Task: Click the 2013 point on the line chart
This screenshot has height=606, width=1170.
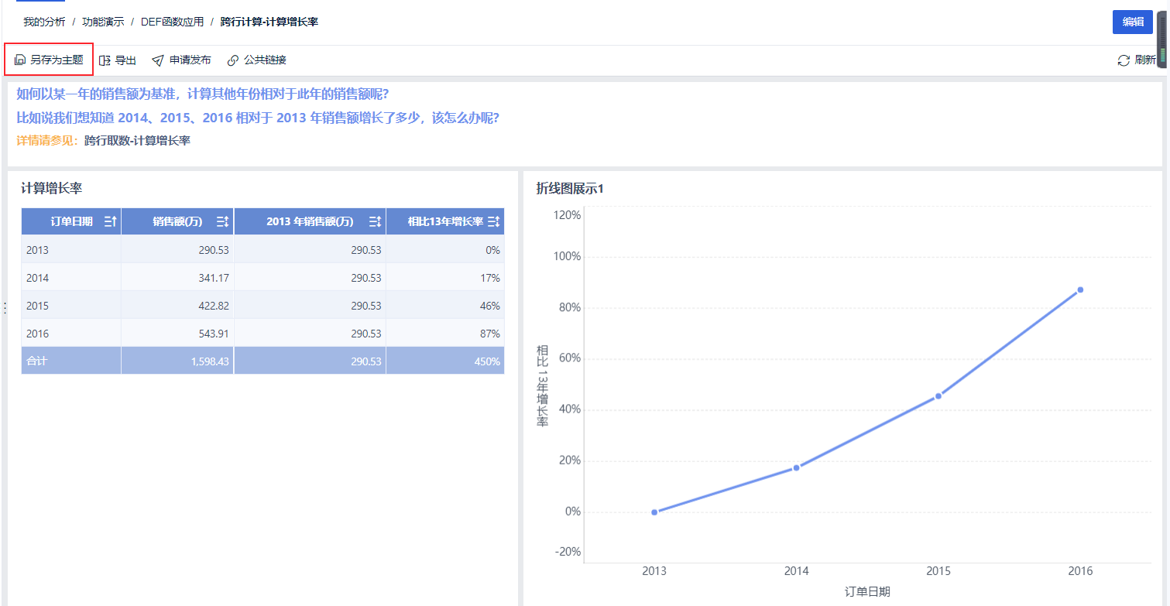Action: [x=654, y=512]
